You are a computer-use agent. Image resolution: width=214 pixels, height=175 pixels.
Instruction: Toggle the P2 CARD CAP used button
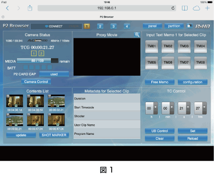click(x=54, y=74)
